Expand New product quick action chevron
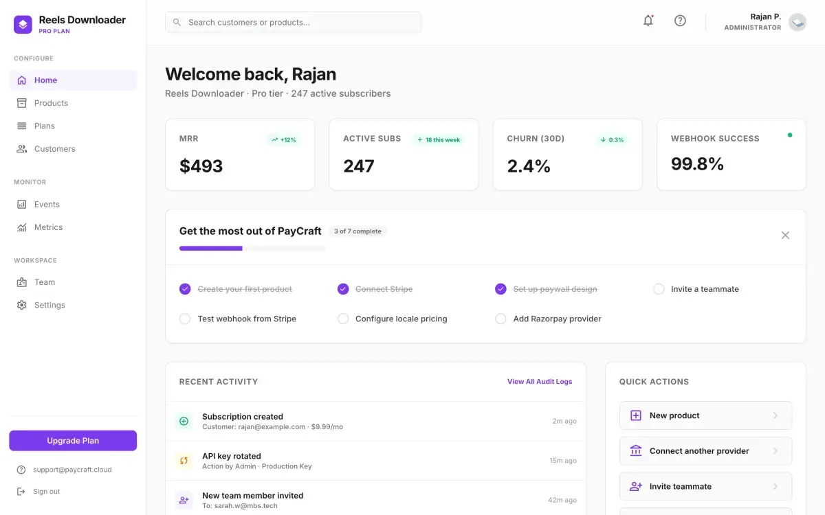Screen dimensions: 825x515 [x=775, y=415]
